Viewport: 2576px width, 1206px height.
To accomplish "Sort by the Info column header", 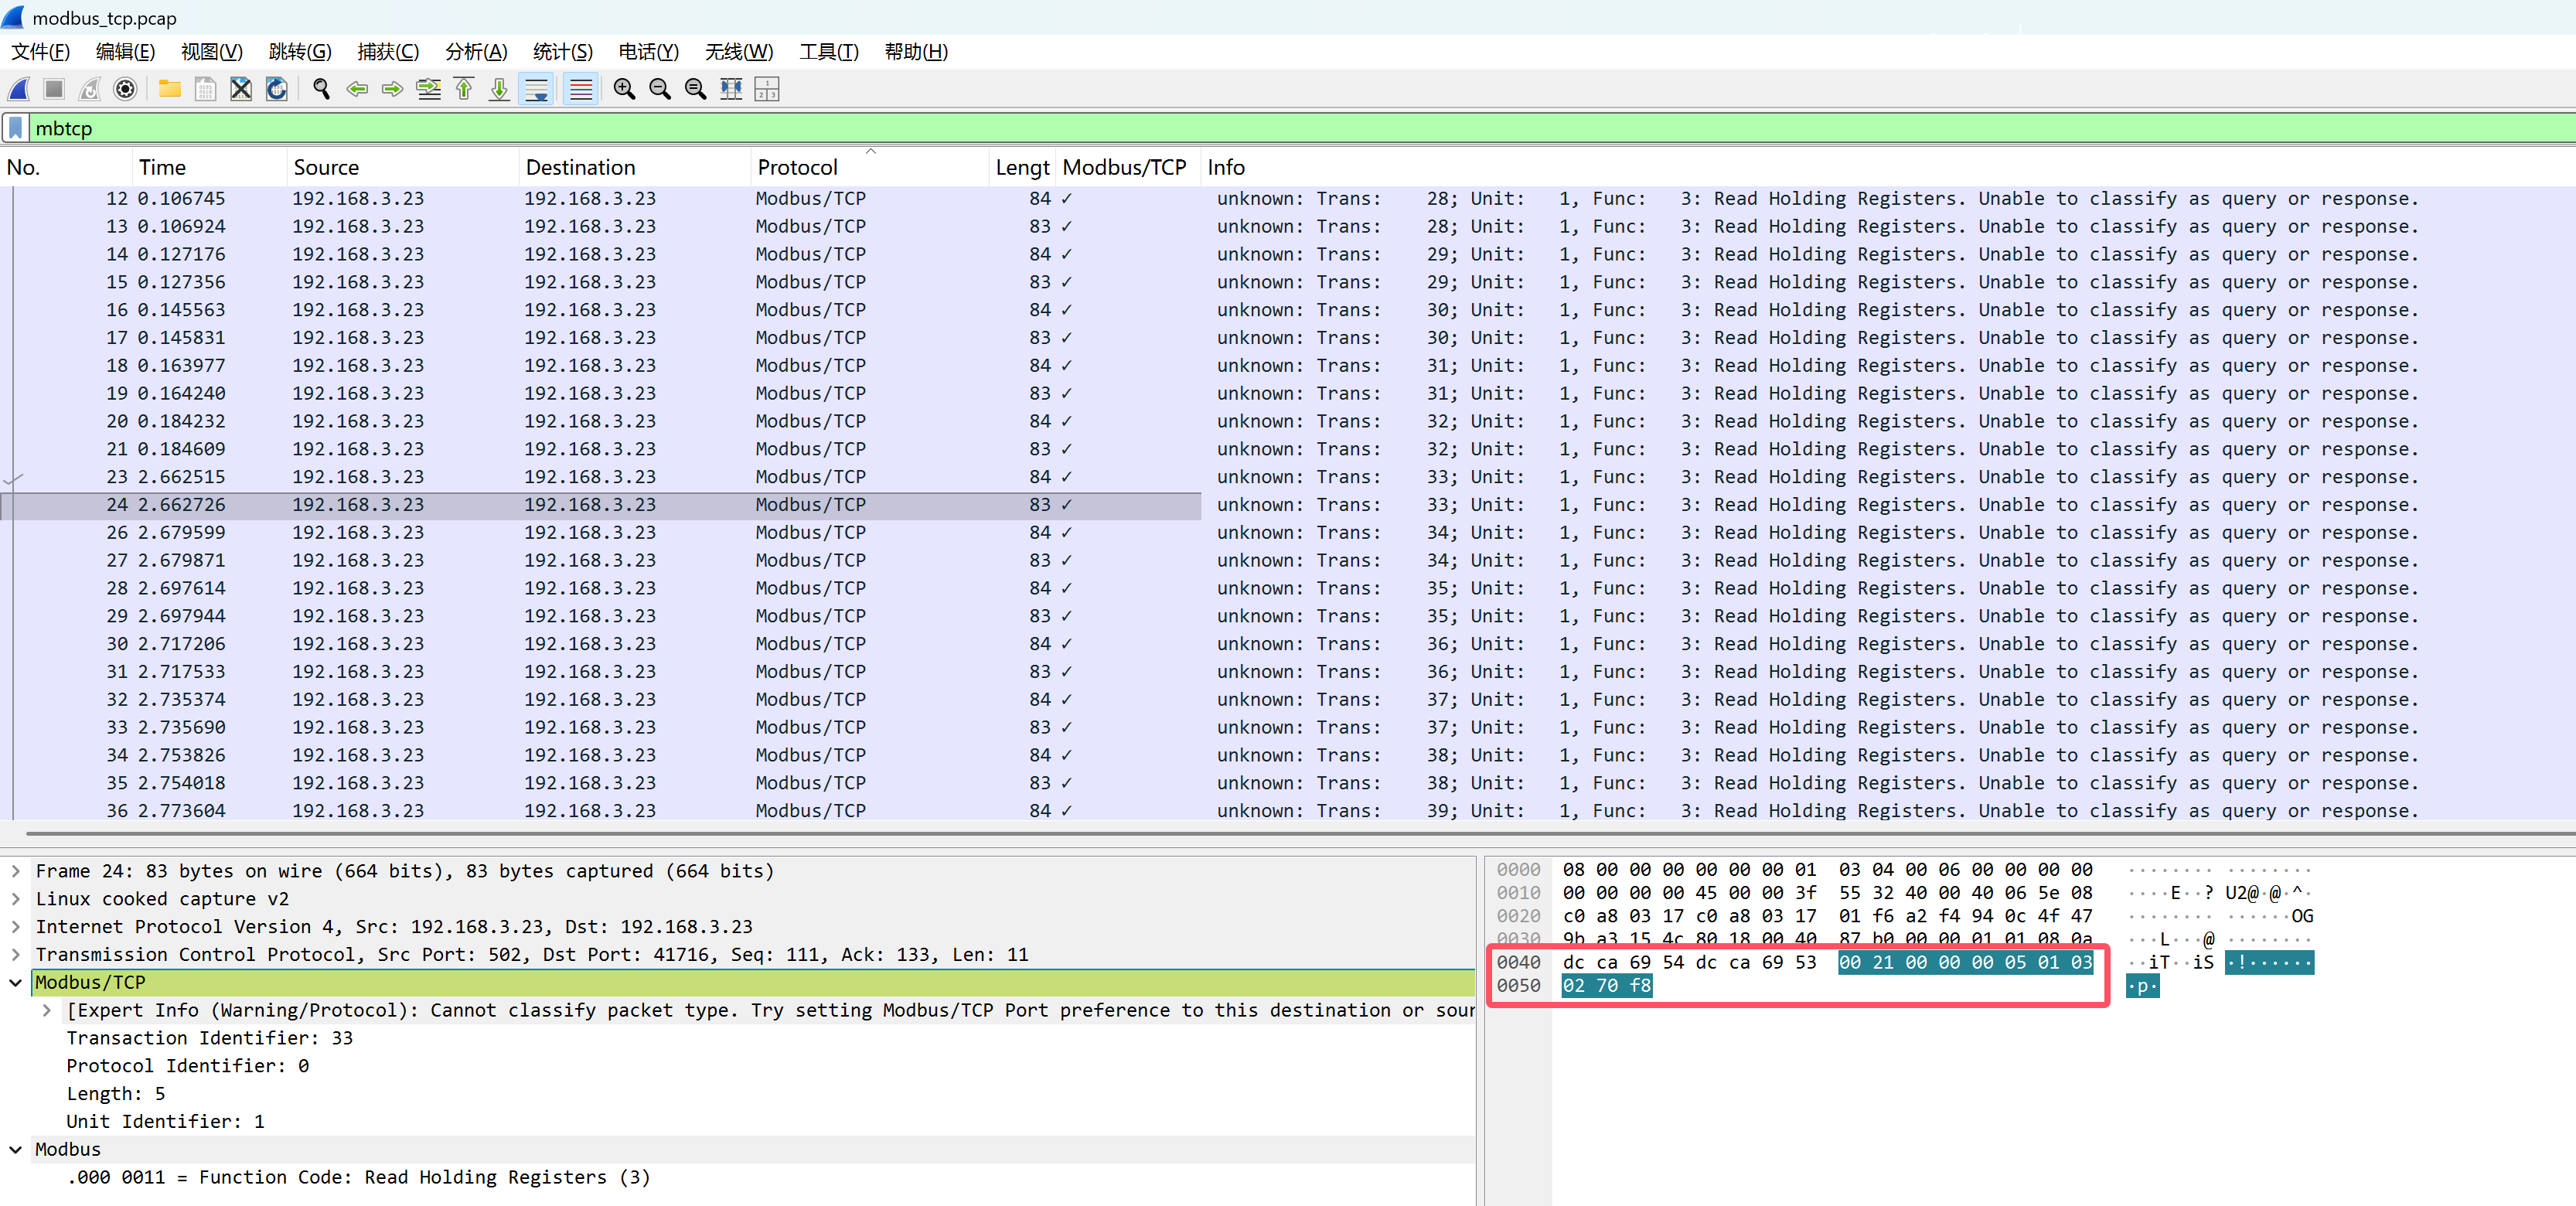I will (x=1888, y=167).
